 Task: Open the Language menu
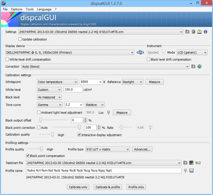coord(44,9)
